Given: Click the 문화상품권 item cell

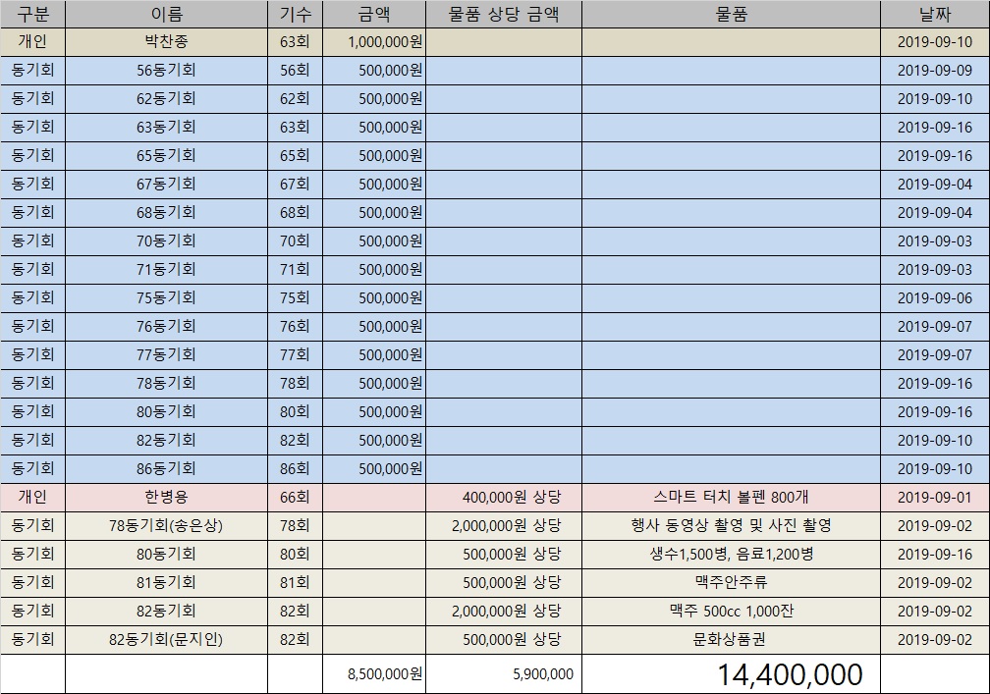Looking at the screenshot, I should (731, 640).
